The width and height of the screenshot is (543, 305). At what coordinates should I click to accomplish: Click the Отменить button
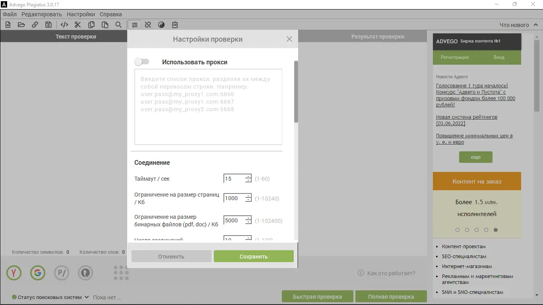[171, 256]
